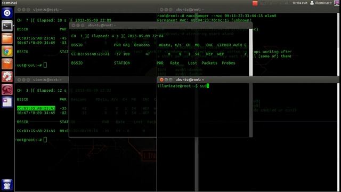Open Ubuntu Software Center launcher icon
Image resolution: width=341 pixels, height=192 pixels.
[7, 64]
